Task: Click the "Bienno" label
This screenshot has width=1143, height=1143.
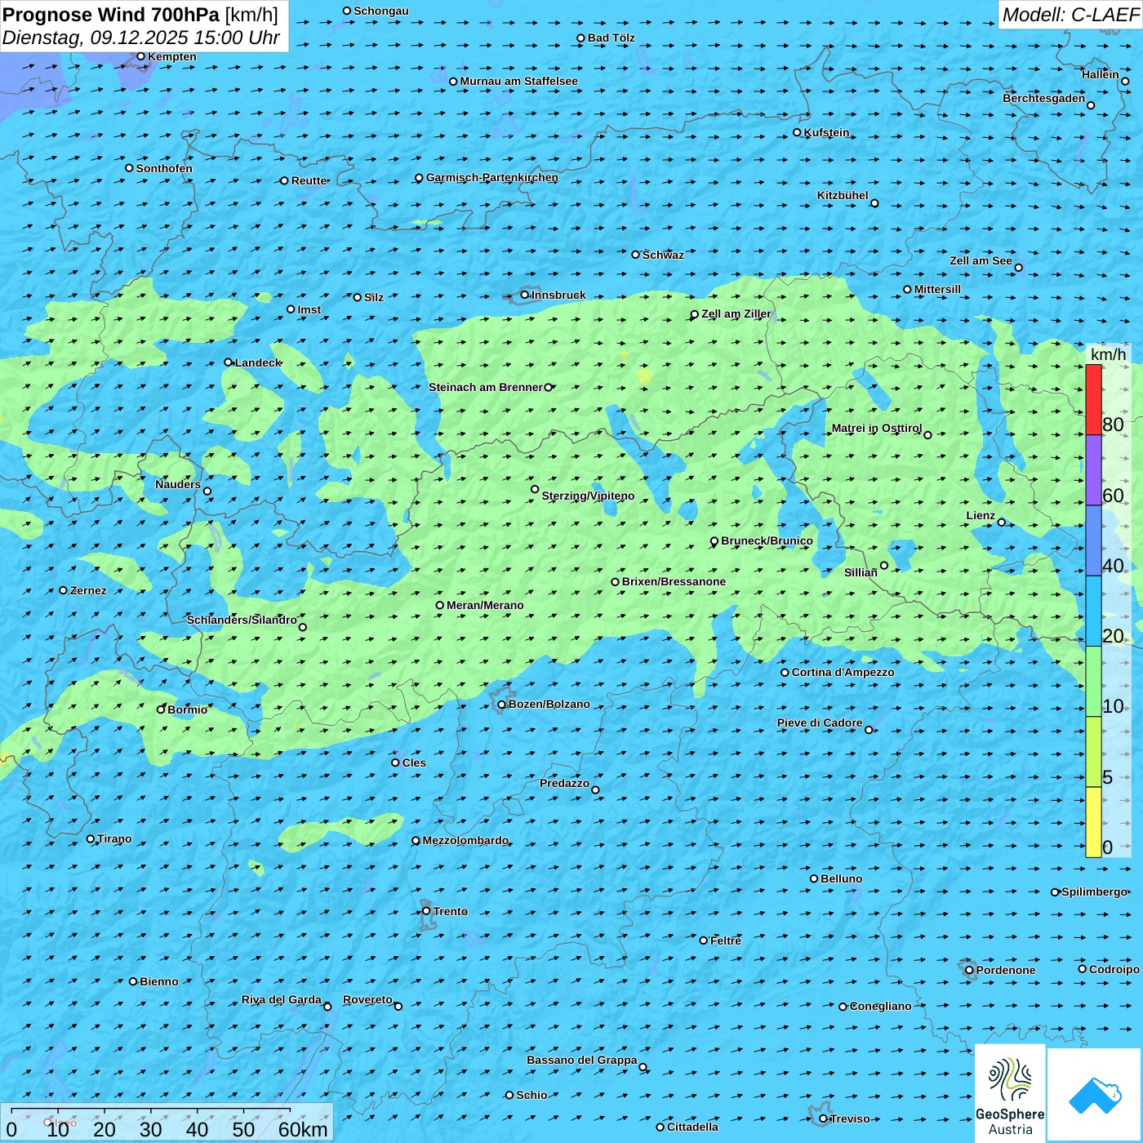Action: coord(159,981)
